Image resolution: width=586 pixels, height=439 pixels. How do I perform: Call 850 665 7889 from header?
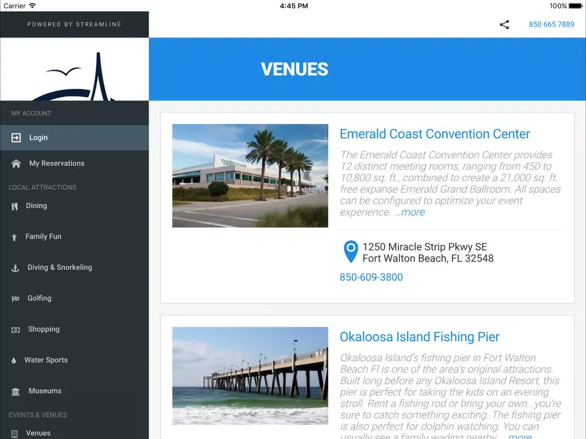coord(551,24)
